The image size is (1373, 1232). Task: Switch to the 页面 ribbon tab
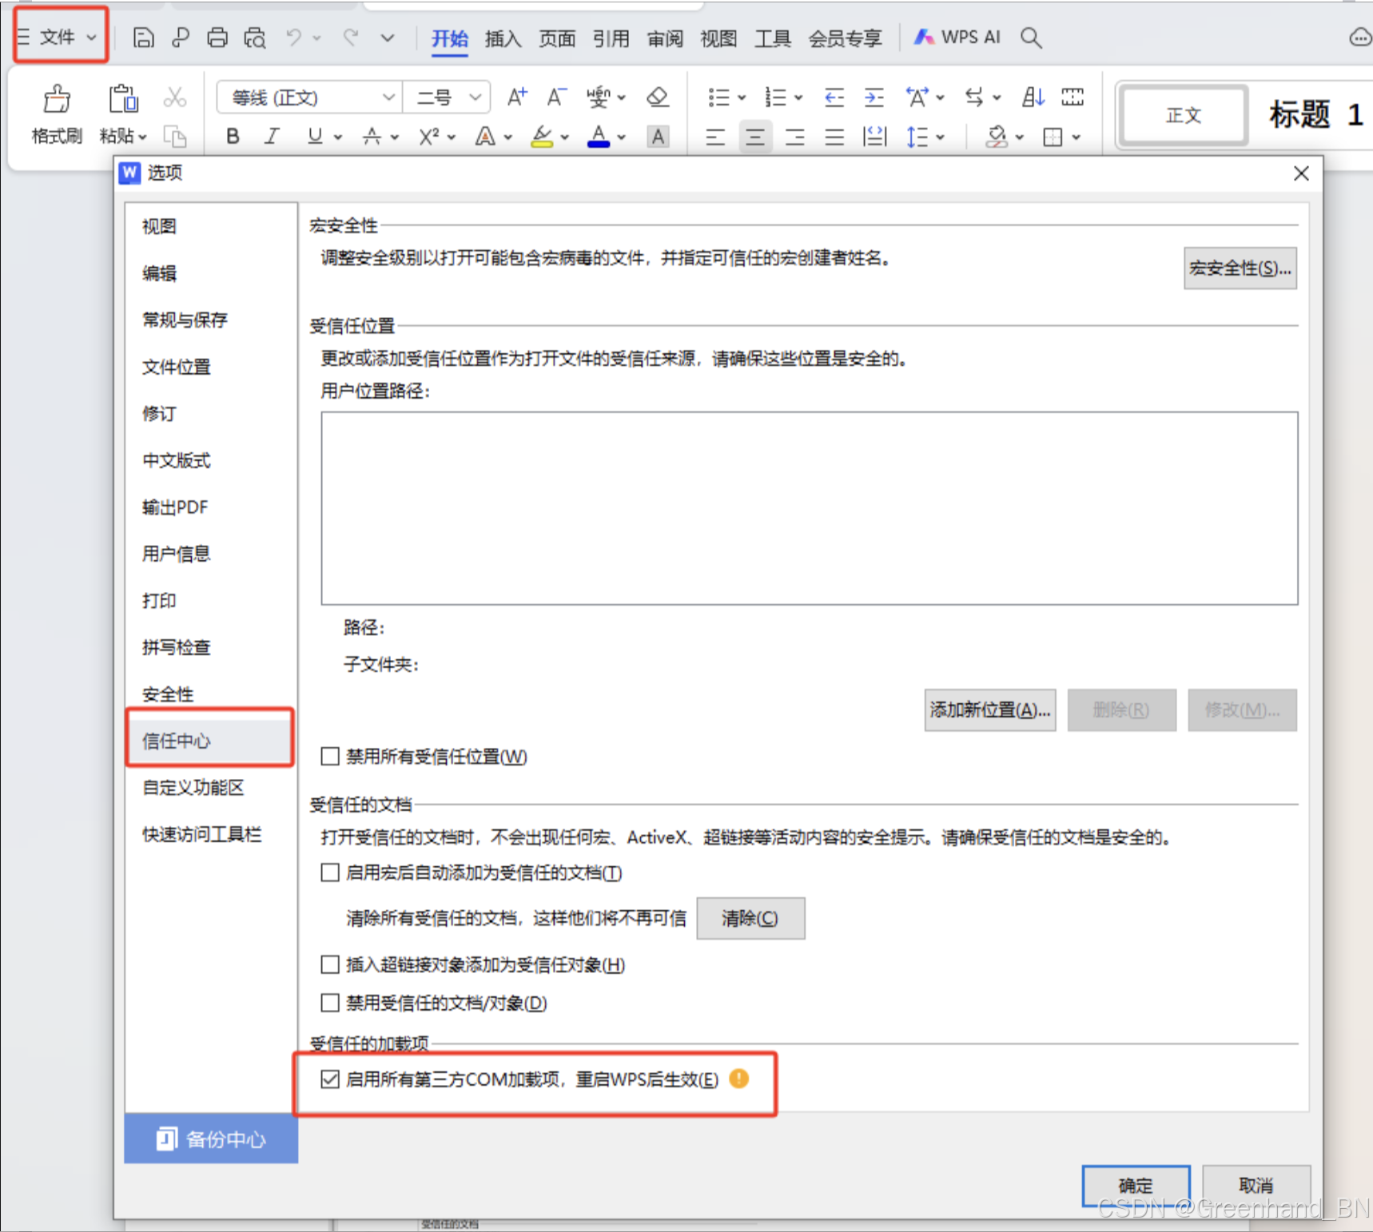pyautogui.click(x=557, y=38)
